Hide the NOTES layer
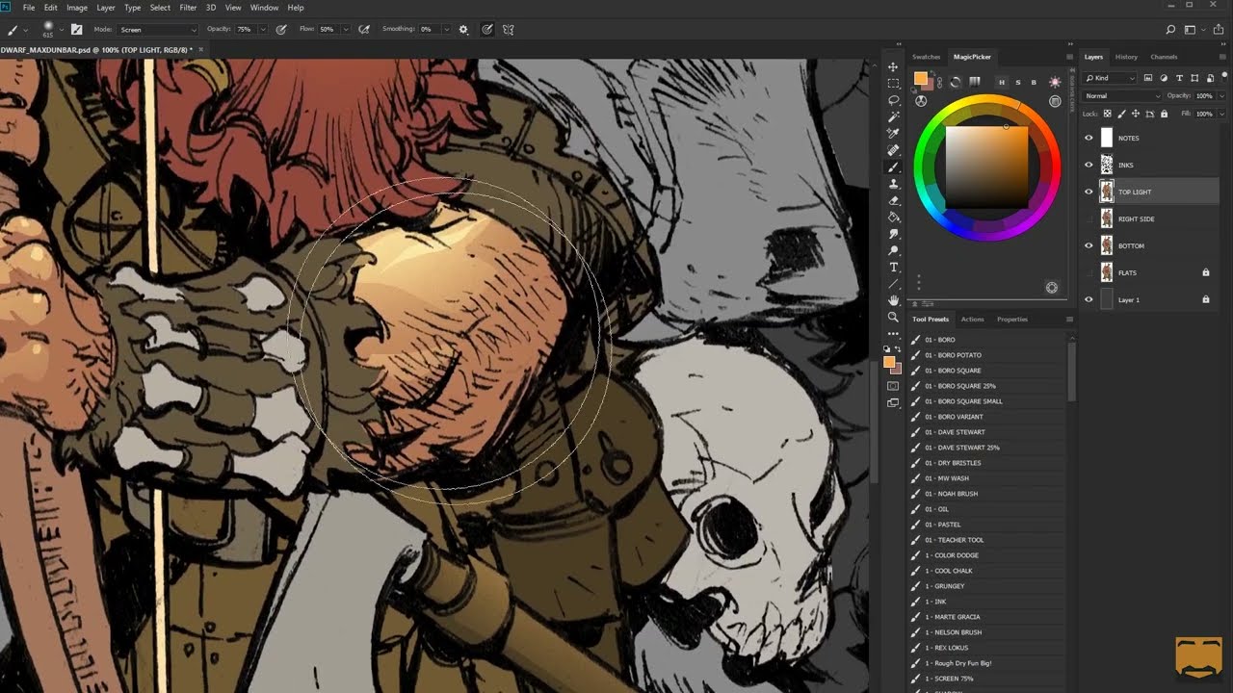 click(x=1089, y=138)
